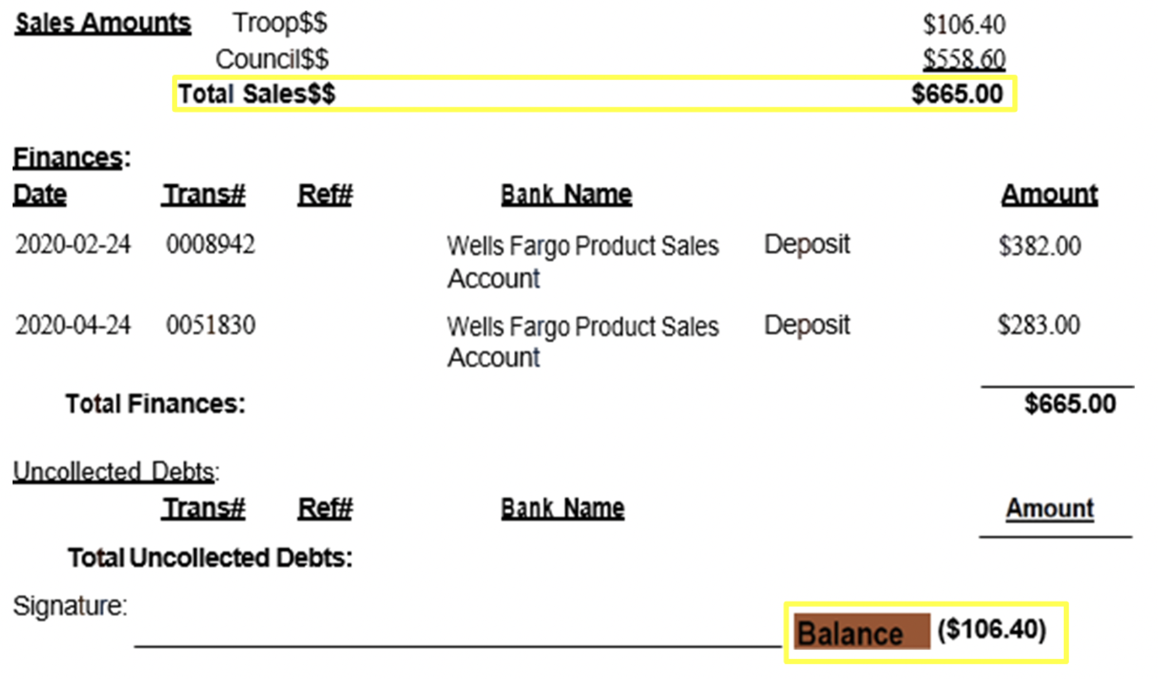Image resolution: width=1158 pixels, height=679 pixels.
Task: Click the Council$$ amount $558.60
Action: (964, 59)
